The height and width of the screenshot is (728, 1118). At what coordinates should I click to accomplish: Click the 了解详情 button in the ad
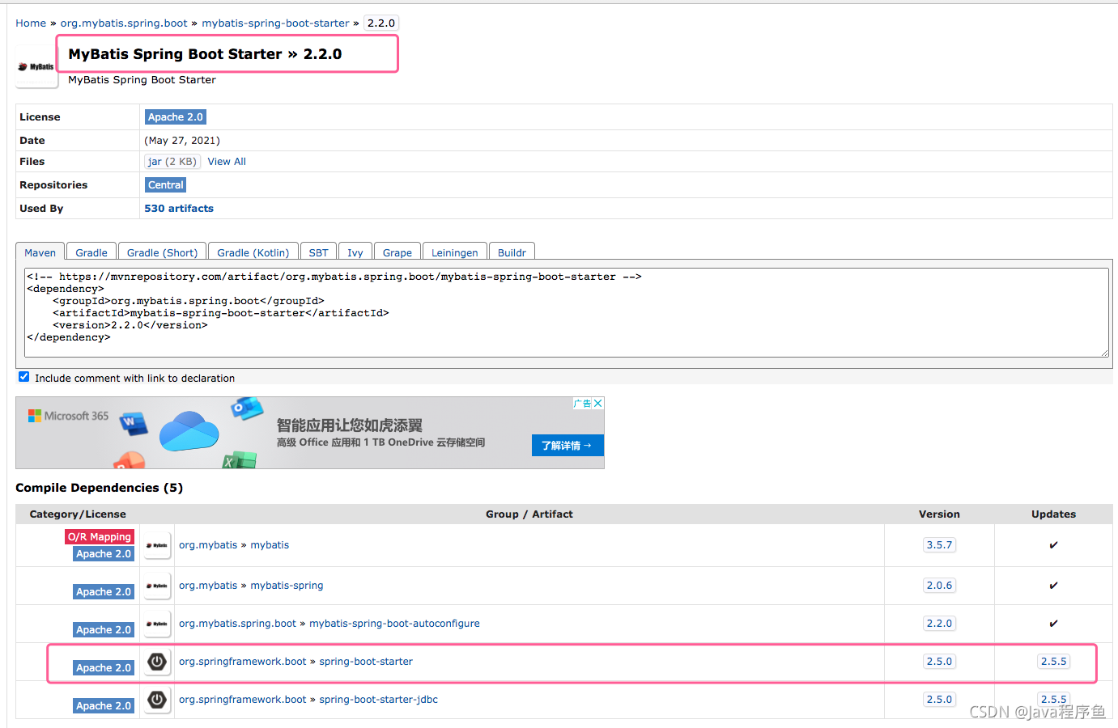[568, 446]
